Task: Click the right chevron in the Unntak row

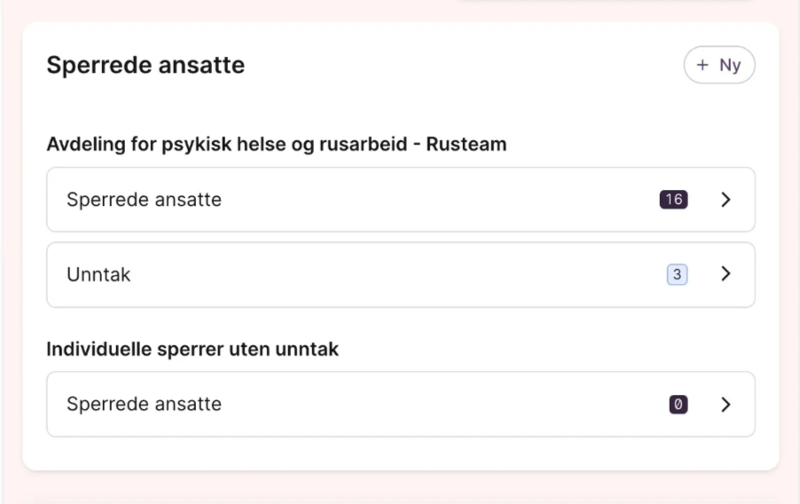Action: (725, 274)
